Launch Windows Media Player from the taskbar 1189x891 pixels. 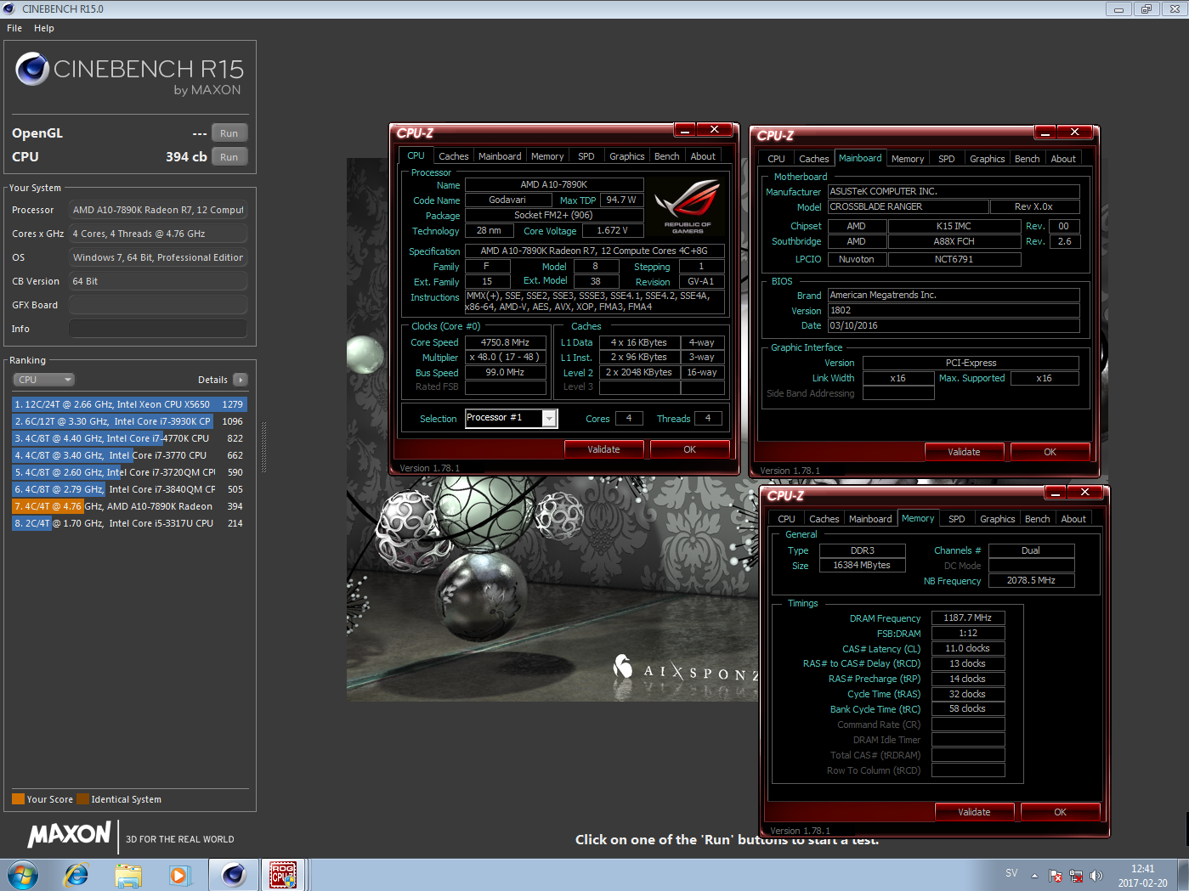(x=179, y=875)
